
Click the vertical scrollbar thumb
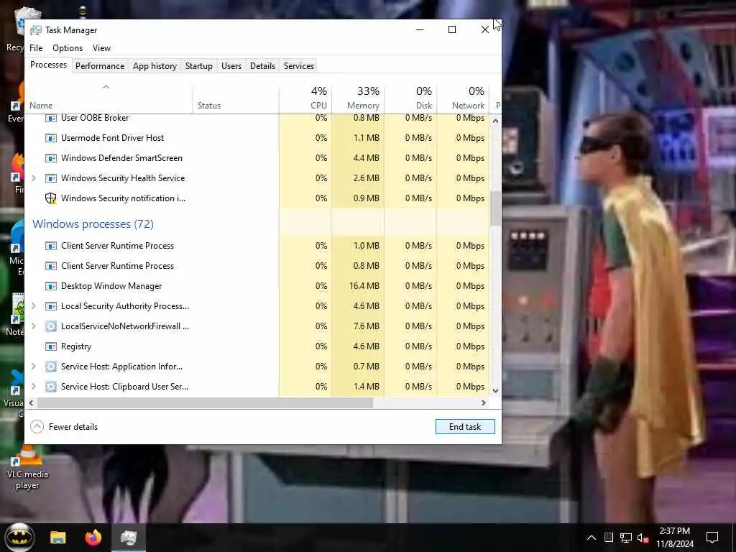[x=496, y=208]
